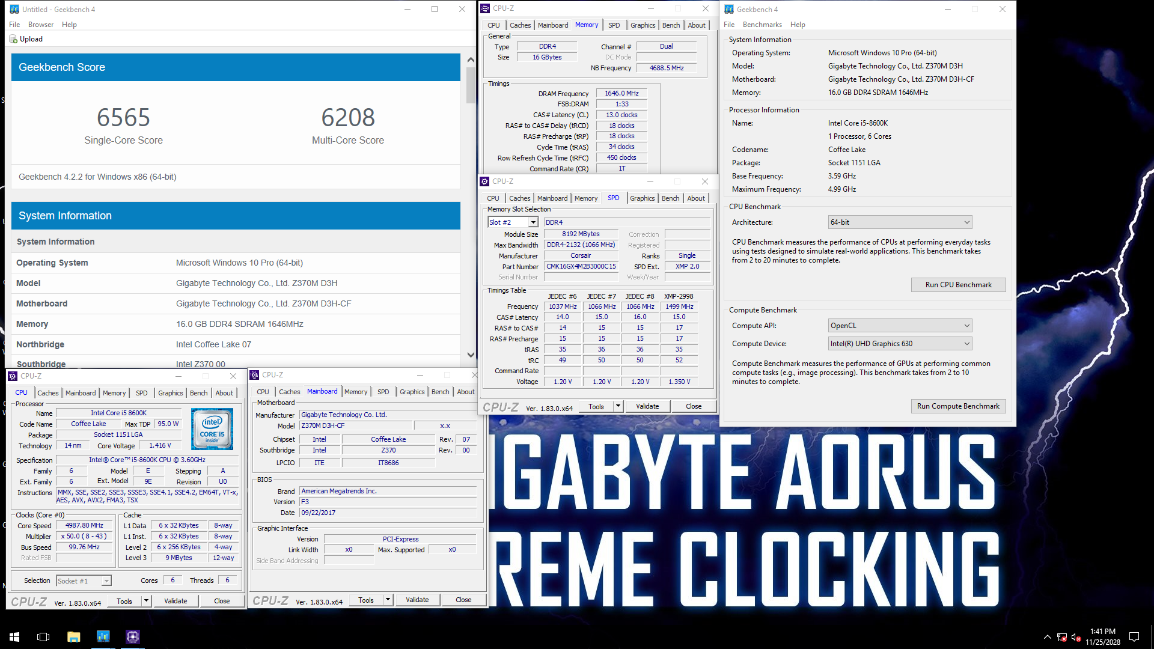
Task: Open the Architecture 64-bit dropdown
Action: 900,222
